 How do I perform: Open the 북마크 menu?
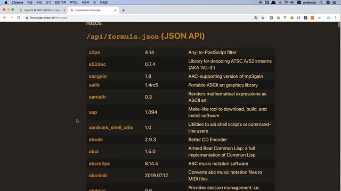point(74,2)
